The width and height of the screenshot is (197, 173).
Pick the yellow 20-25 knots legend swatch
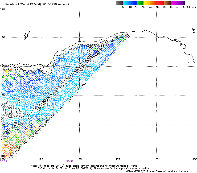[147, 3]
